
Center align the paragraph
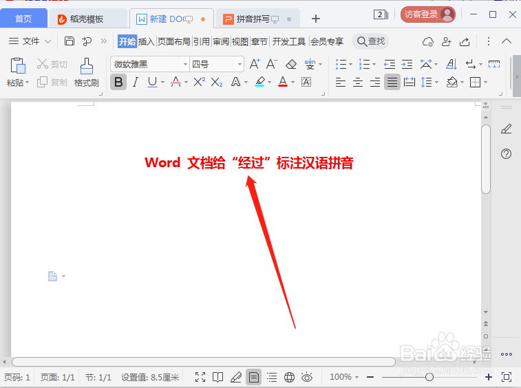(358, 82)
